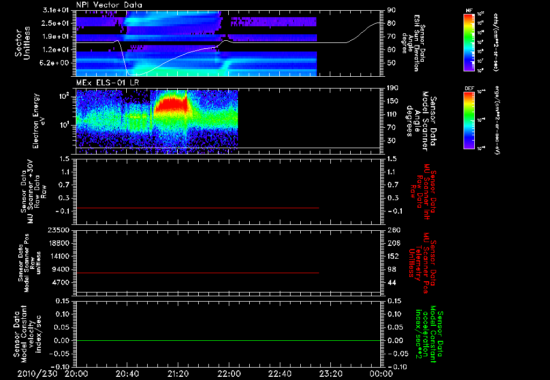The height and width of the screenshot is (380, 550).
Task: Click the "Model Scanner Pos Raw" axis label
Action: [30, 263]
